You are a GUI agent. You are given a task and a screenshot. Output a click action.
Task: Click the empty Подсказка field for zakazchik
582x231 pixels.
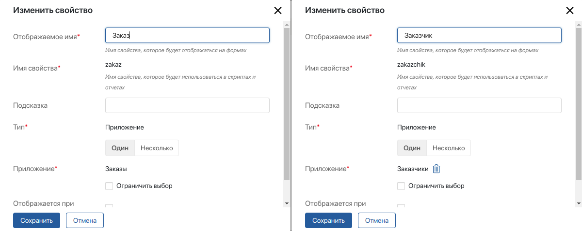click(x=479, y=105)
